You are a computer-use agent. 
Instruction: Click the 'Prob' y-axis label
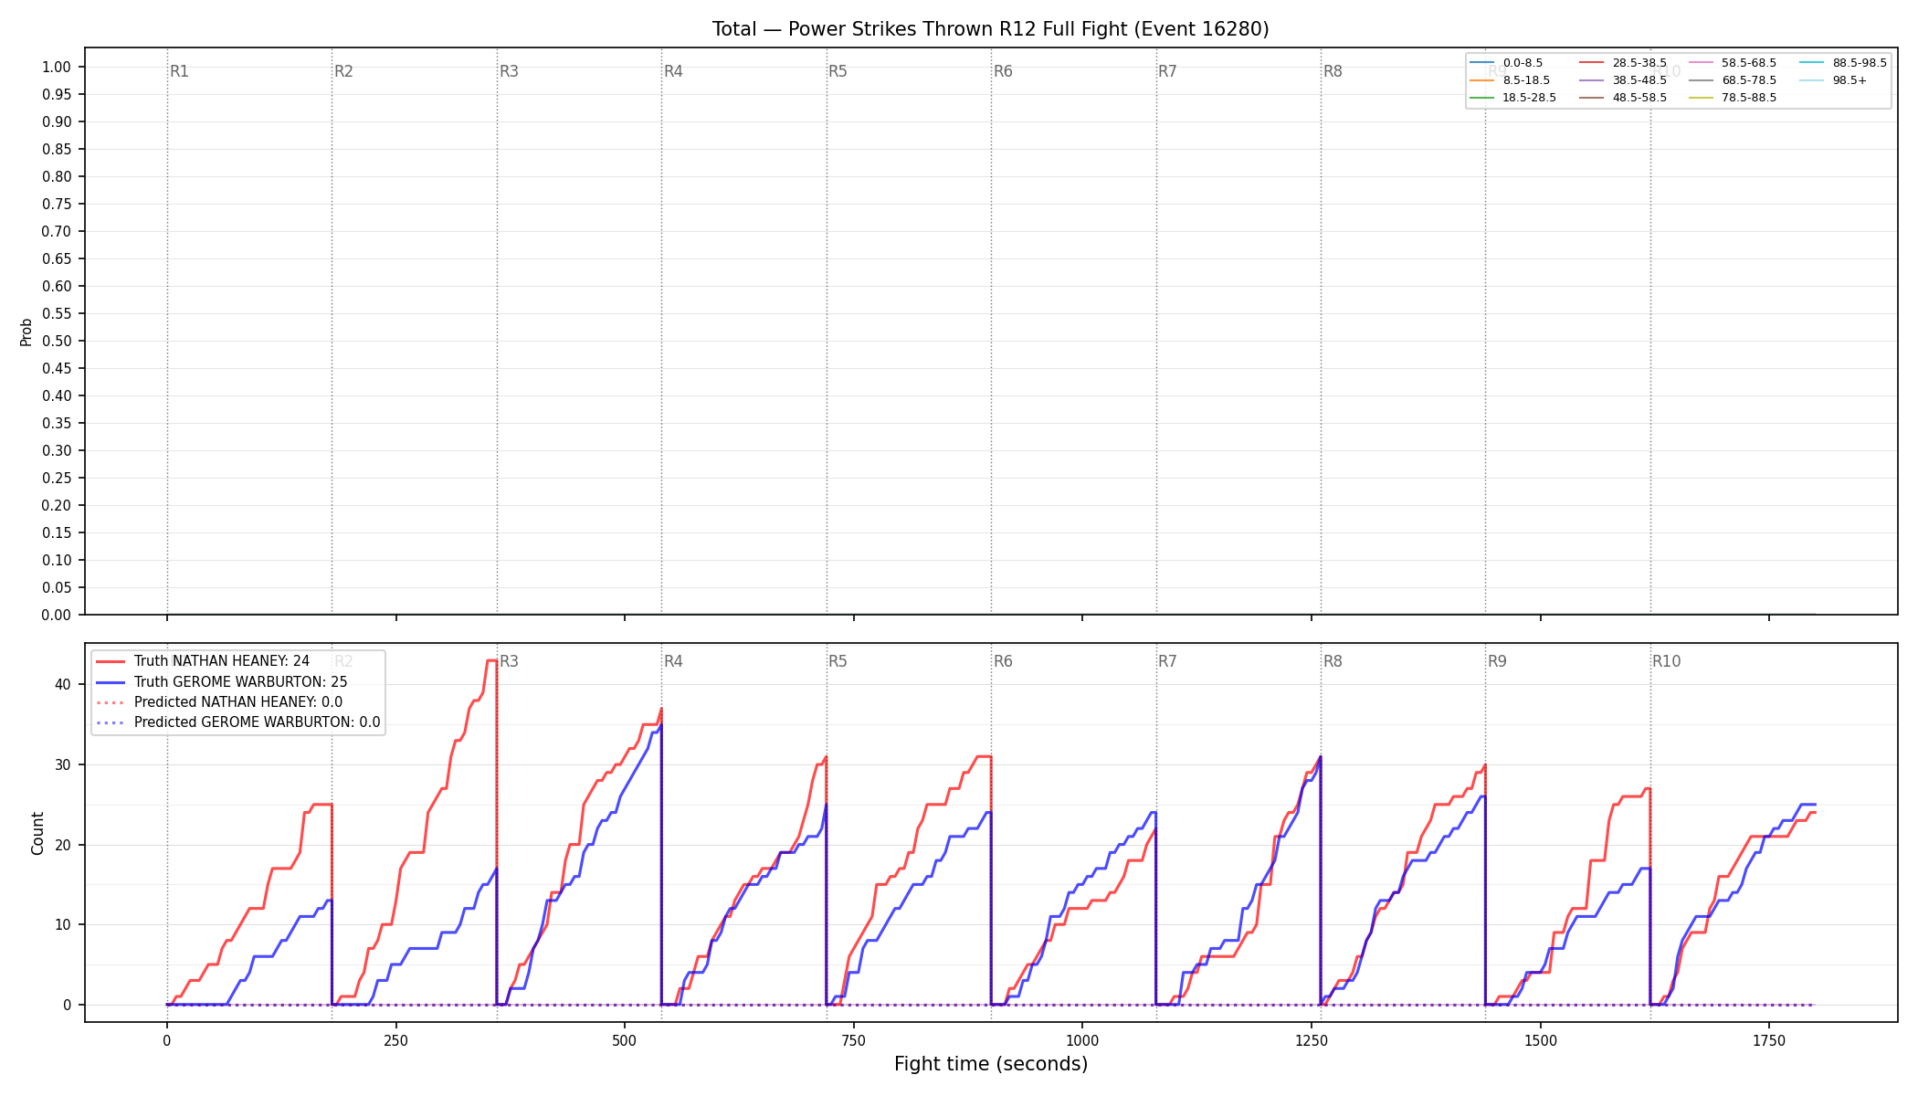tap(26, 332)
